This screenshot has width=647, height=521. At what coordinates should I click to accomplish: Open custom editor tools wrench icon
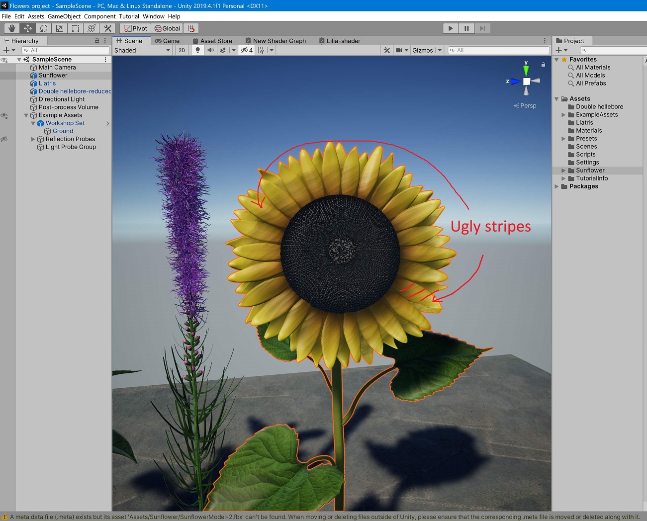[x=107, y=28]
